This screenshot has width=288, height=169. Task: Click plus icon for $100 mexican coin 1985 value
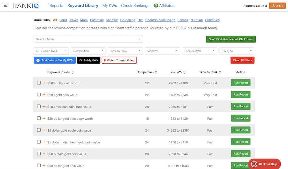44,106
